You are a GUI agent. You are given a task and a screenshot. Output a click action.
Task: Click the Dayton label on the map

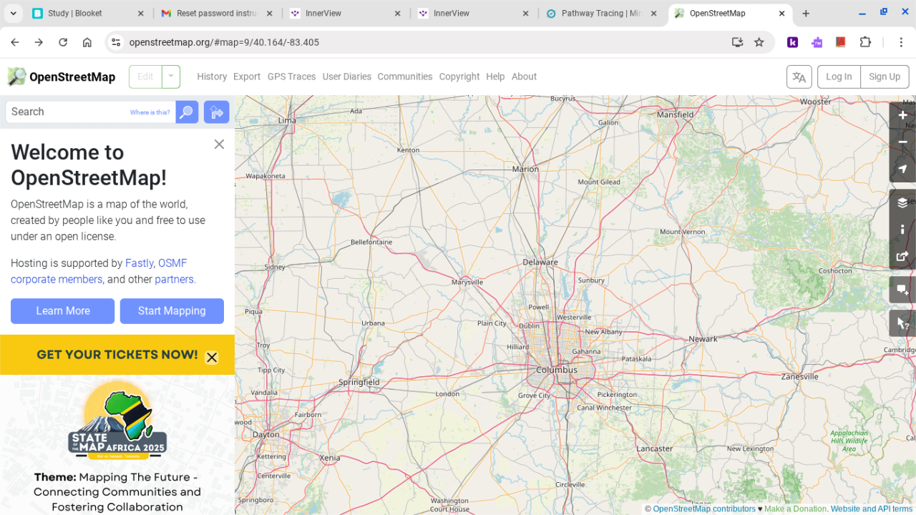coord(266,434)
